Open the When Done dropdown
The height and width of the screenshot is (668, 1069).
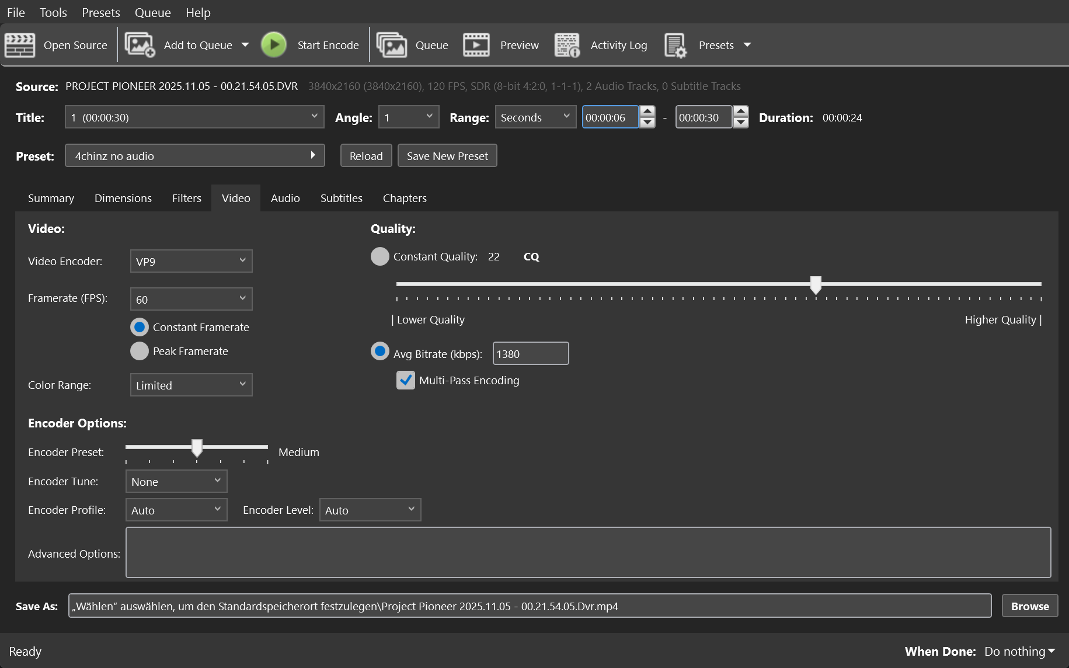(1019, 651)
